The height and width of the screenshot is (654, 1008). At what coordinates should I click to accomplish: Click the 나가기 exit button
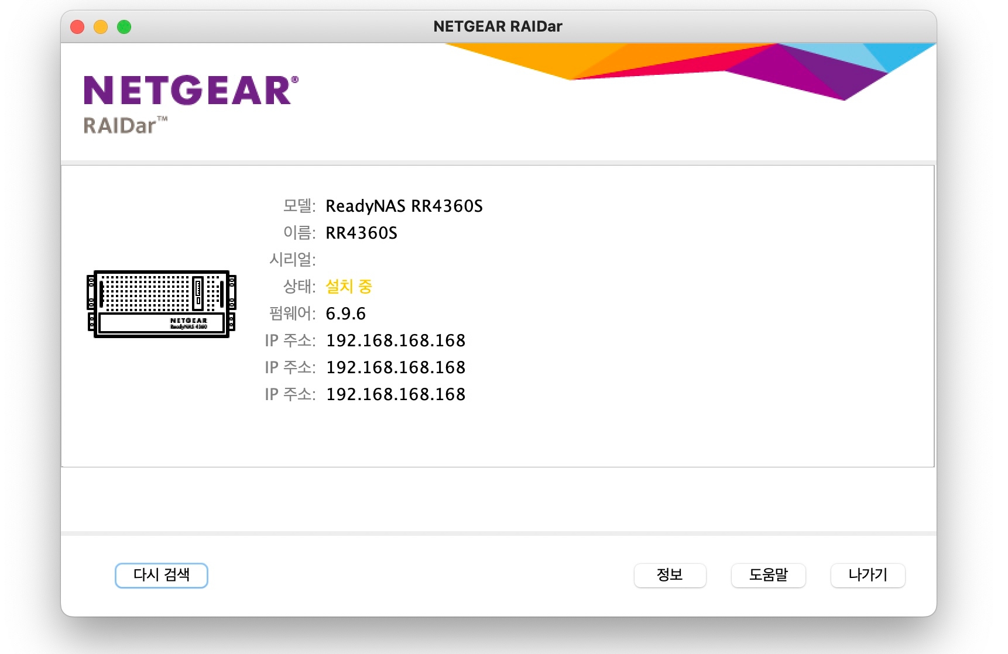pos(868,575)
